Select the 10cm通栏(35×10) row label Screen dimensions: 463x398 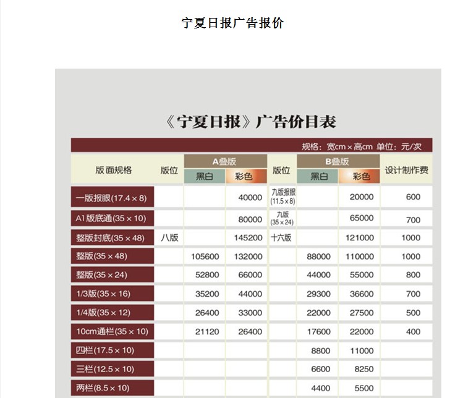click(112, 332)
